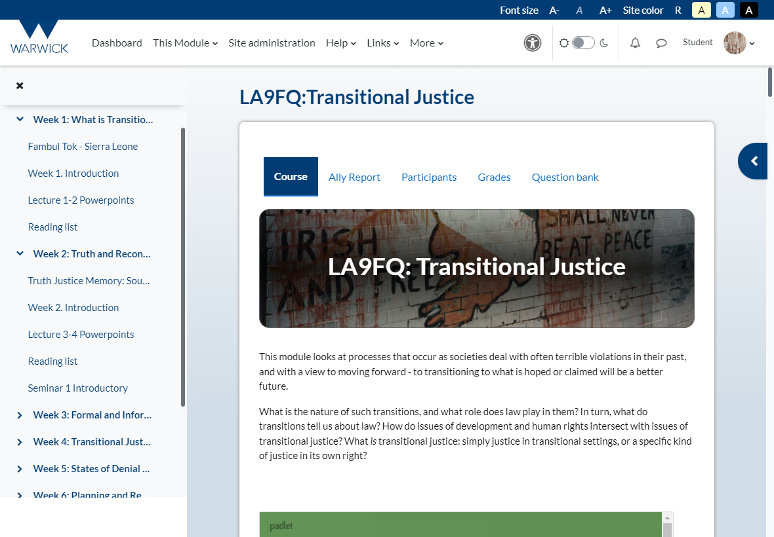Viewport: 774px width, 537px height.
Task: Increase font size with A+ button
Action: coord(605,10)
